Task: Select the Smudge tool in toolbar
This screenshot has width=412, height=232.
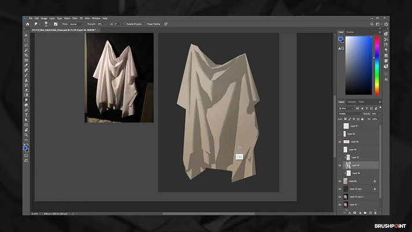Action: 26,100
